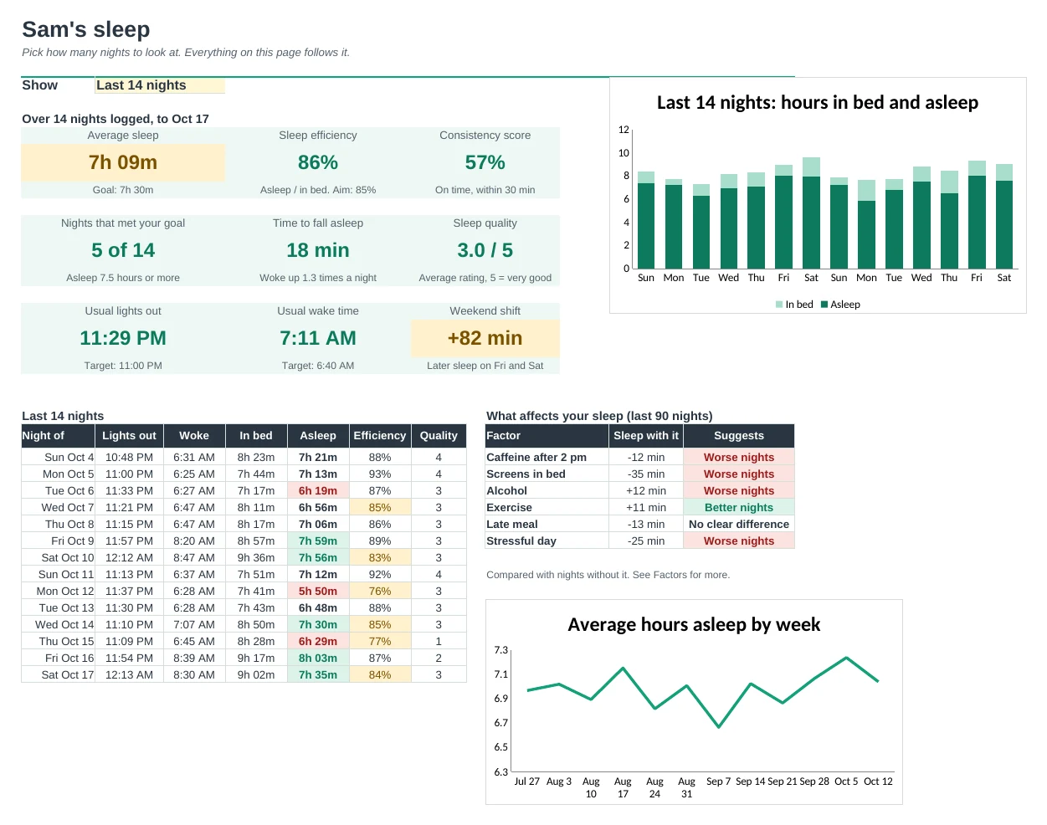The image size is (1047, 825).
Task: Click the Sep 7 low point on line chart
Action: (x=718, y=727)
